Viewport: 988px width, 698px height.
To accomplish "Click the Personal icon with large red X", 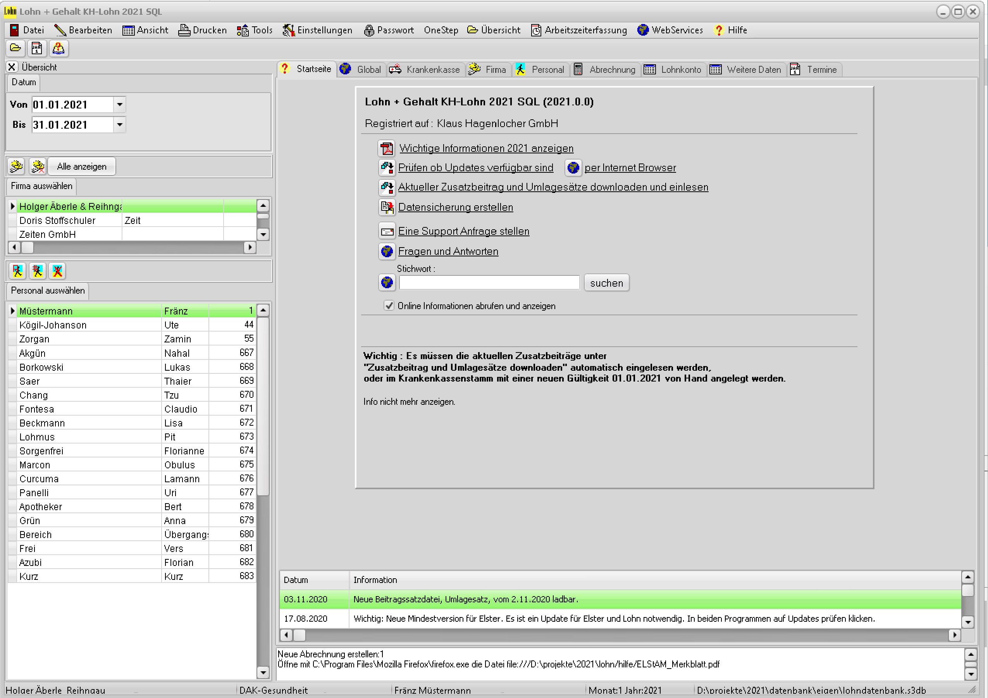I will (x=57, y=271).
